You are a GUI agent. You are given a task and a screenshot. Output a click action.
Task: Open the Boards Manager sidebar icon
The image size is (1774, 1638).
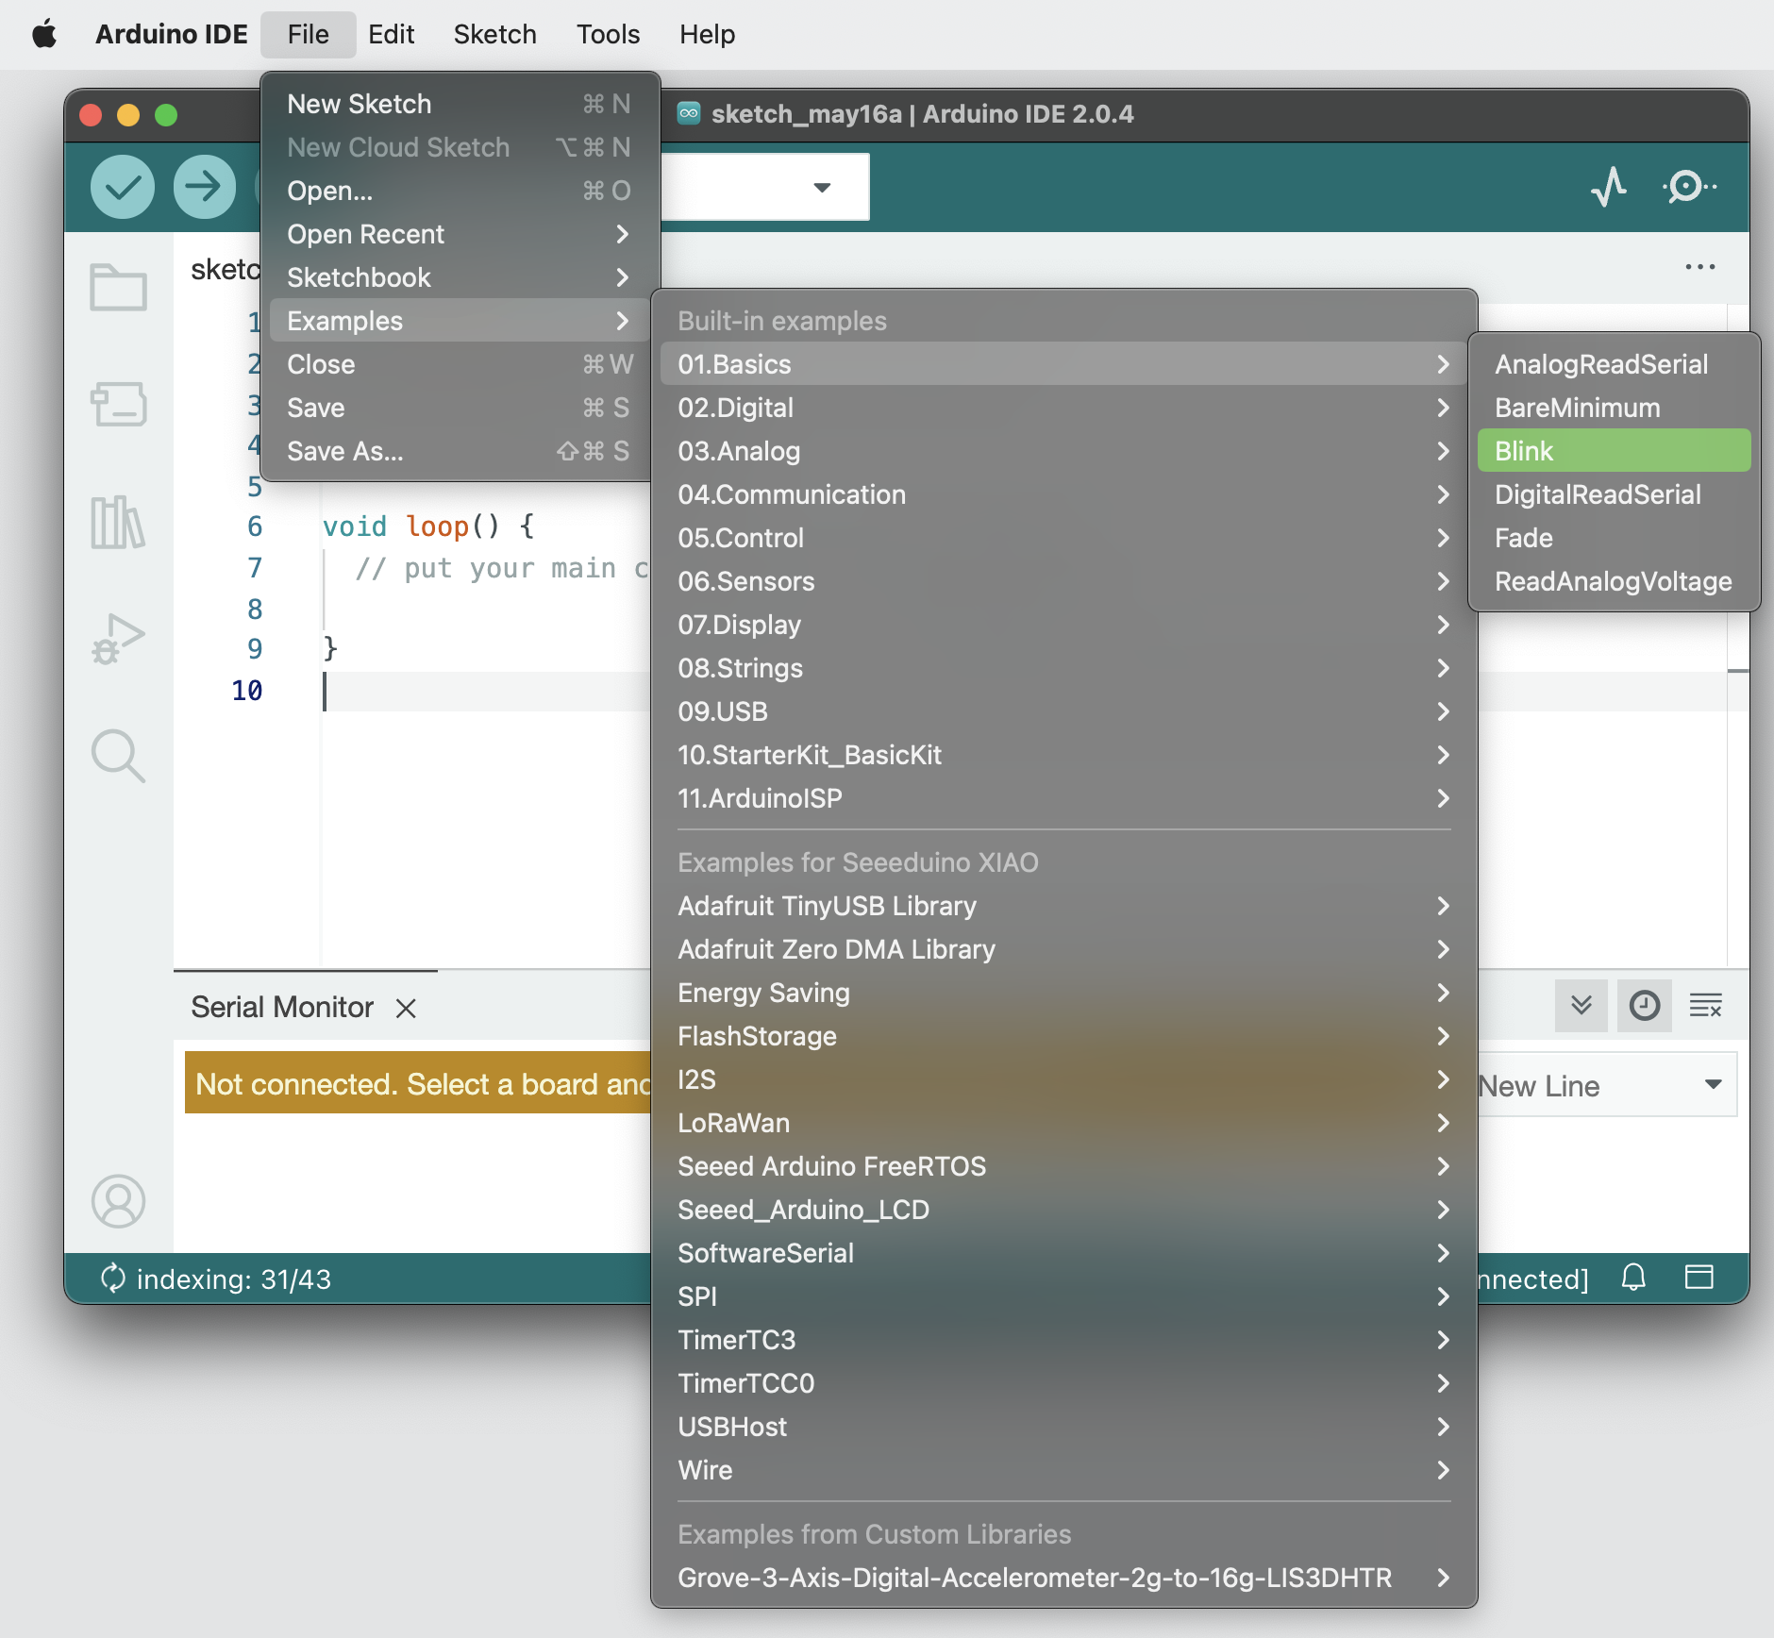(x=118, y=404)
